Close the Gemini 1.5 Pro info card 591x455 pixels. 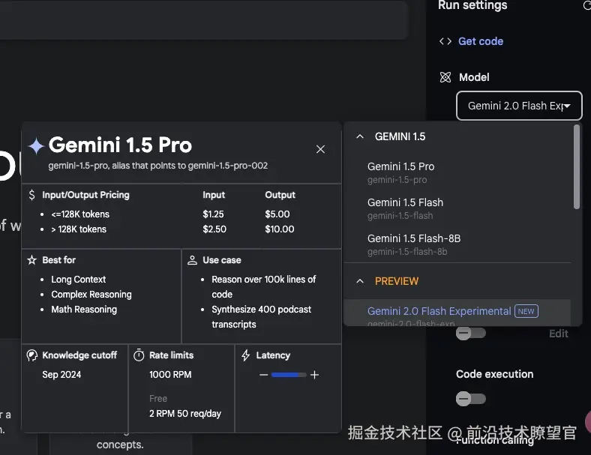point(320,149)
